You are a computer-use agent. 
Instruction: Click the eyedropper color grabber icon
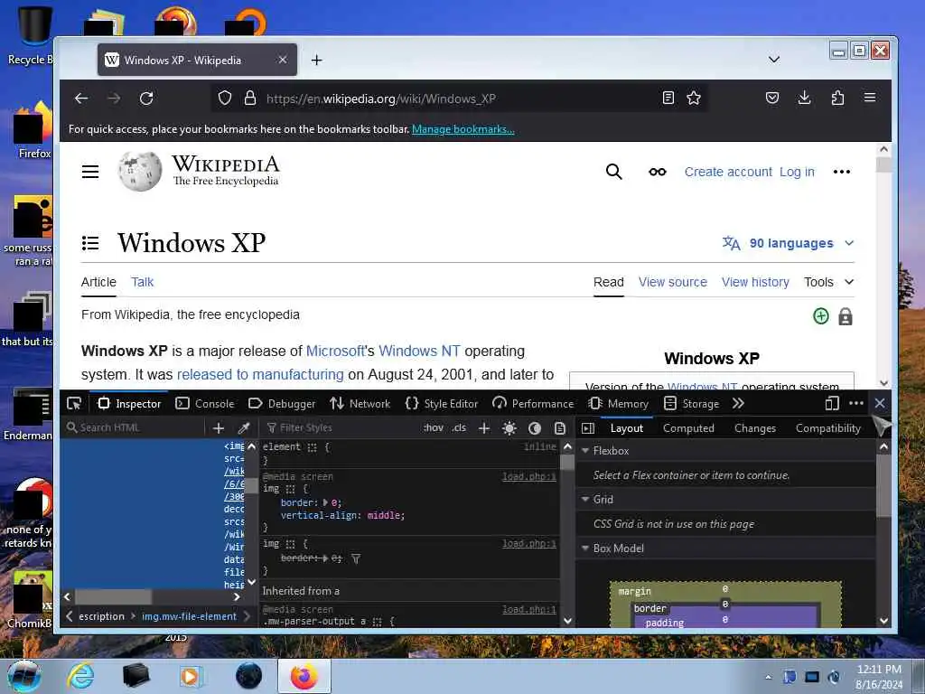tap(244, 427)
